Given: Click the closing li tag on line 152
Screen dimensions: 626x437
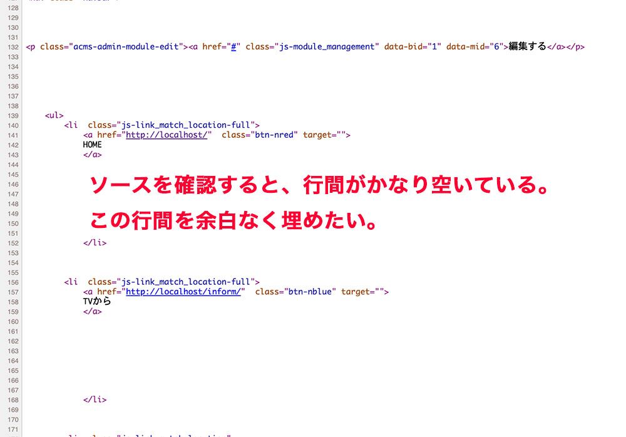Looking at the screenshot, I should [x=95, y=243].
